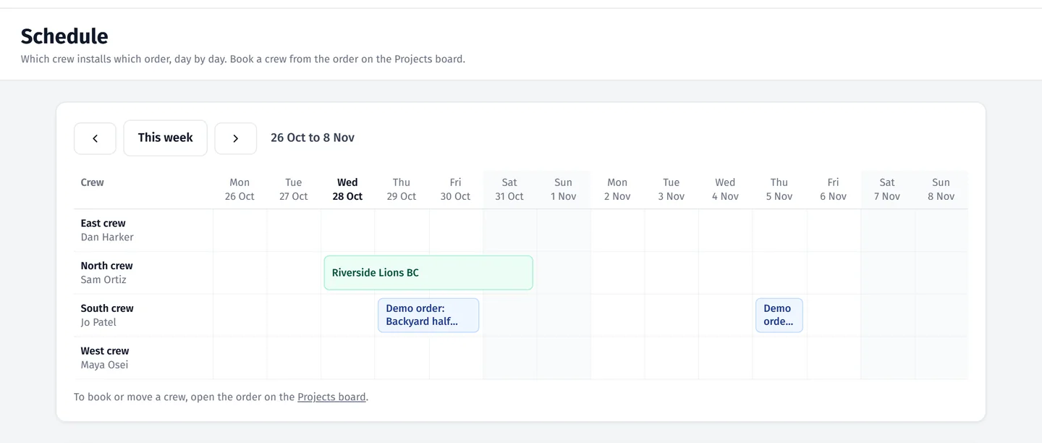Go to the previous week with left chevron

click(95, 138)
